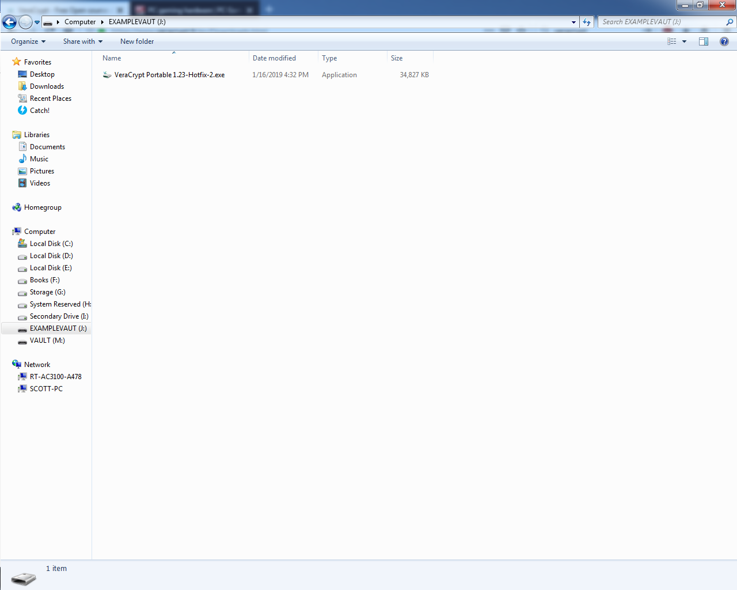Image resolution: width=737 pixels, height=590 pixels.
Task: Click the magnifier search icon
Action: pos(730,22)
